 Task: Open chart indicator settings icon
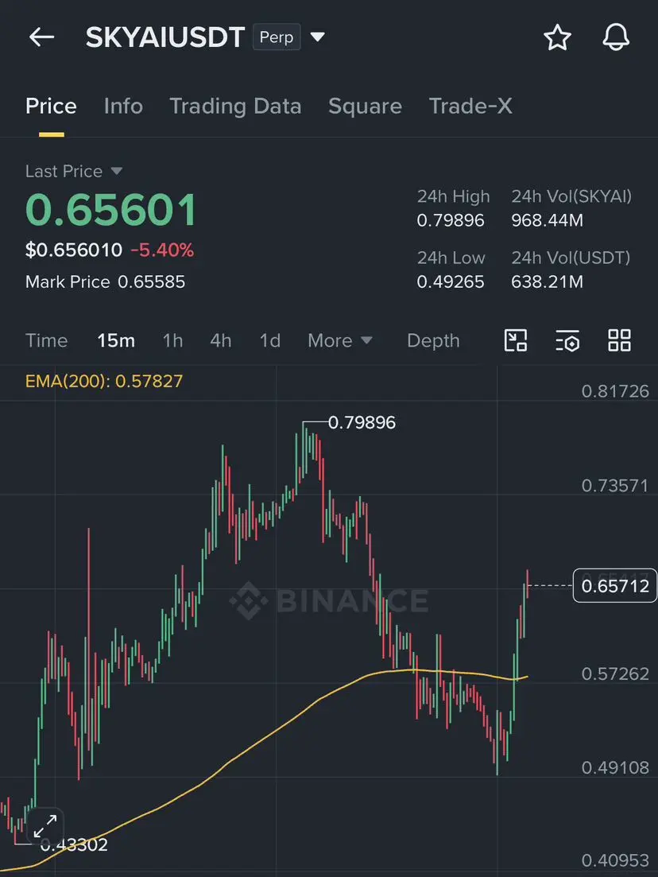tap(567, 340)
